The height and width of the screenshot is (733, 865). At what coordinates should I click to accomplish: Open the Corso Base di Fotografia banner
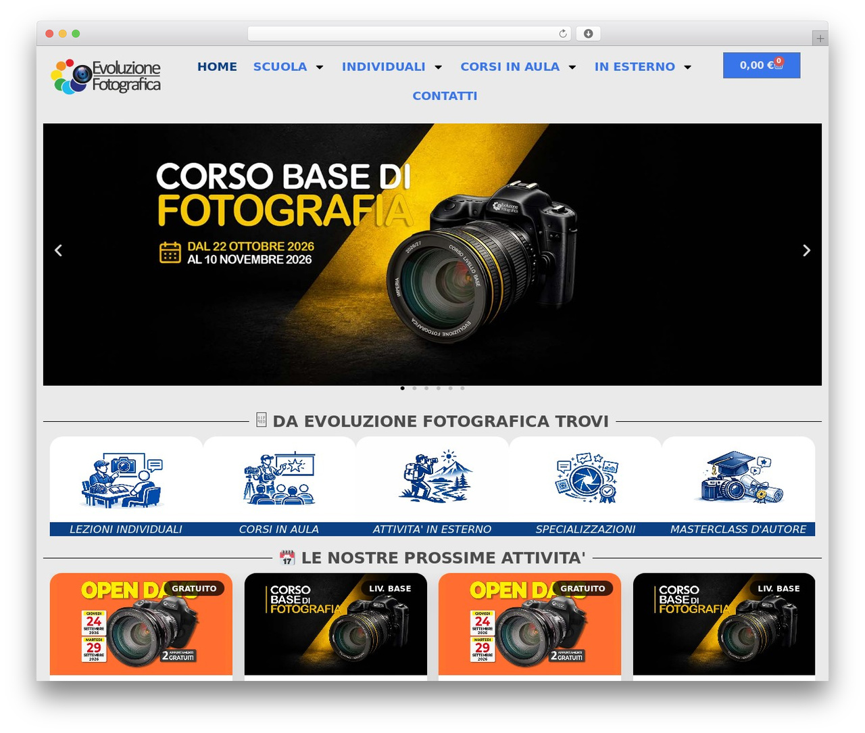tap(432, 254)
